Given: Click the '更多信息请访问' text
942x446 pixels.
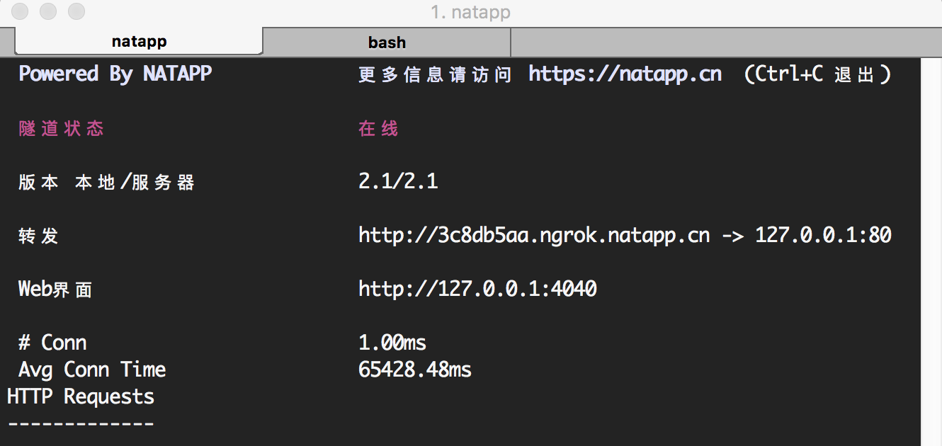Looking at the screenshot, I should [435, 75].
